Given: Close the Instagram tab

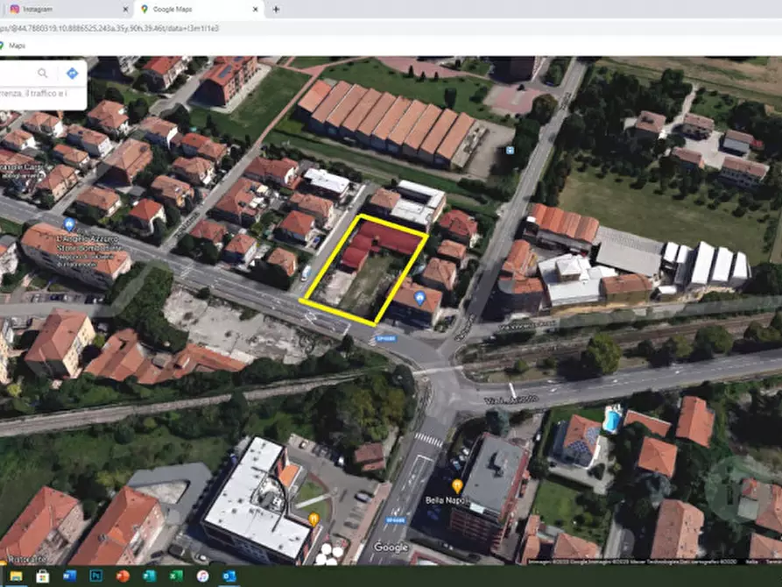Looking at the screenshot, I should (x=125, y=9).
